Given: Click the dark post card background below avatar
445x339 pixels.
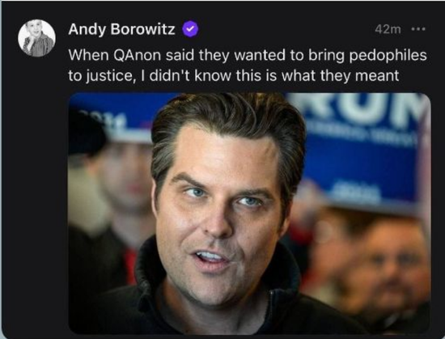Looking at the screenshot, I should pos(36,198).
